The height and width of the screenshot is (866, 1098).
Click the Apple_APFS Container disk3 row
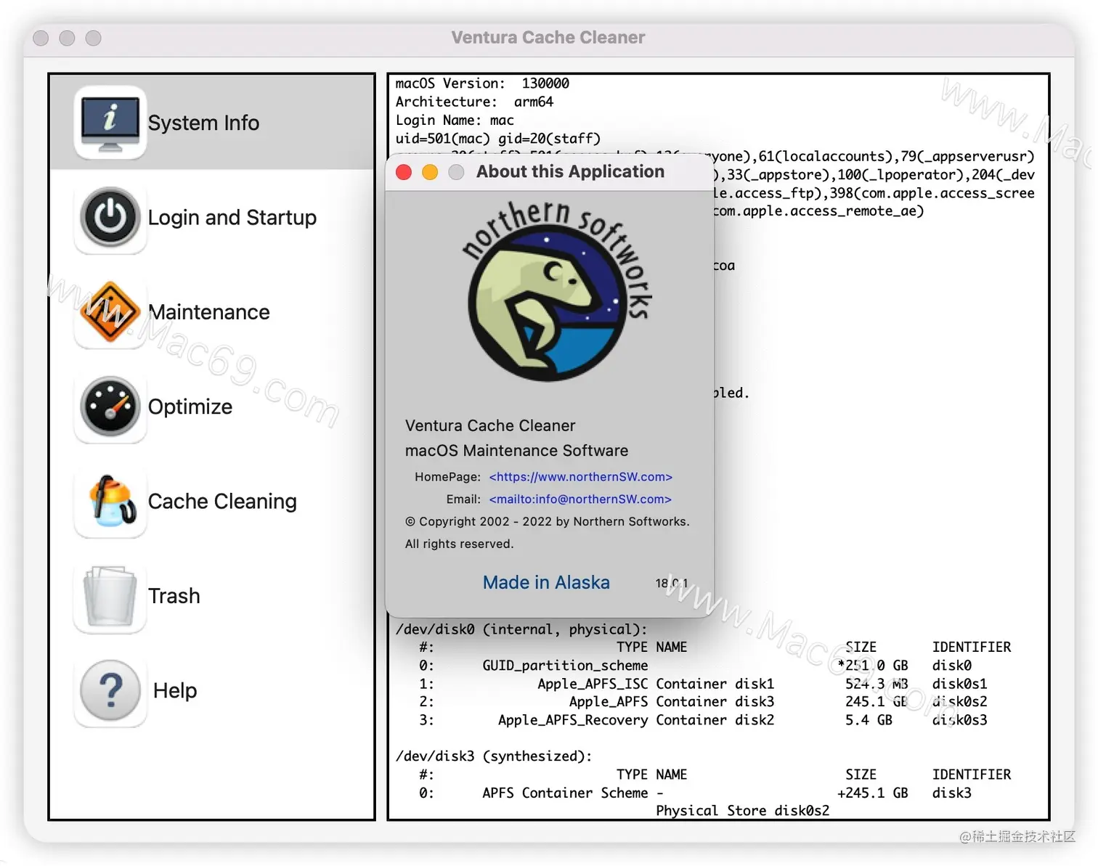[x=703, y=702]
